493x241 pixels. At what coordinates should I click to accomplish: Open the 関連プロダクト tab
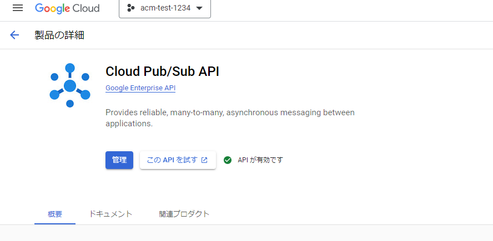point(184,214)
